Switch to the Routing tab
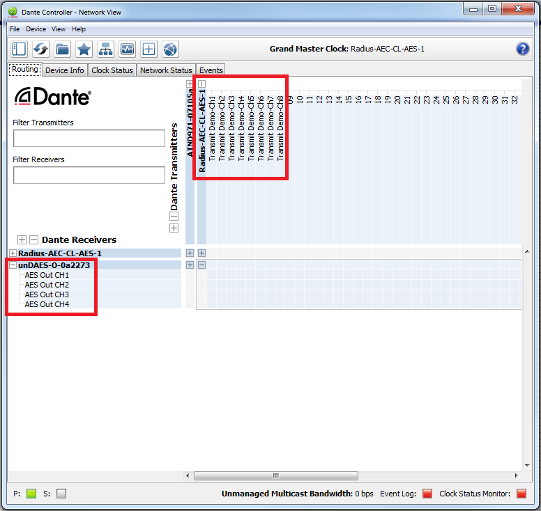 [25, 69]
